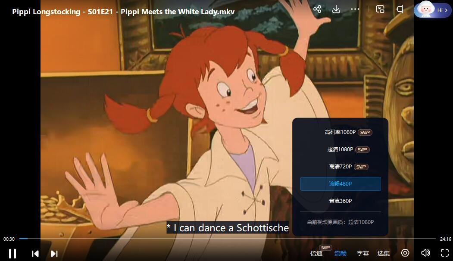Skip to the next episode
The width and height of the screenshot is (453, 261).
54,254
